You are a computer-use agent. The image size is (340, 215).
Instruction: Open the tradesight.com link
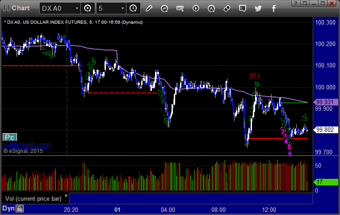click(26, 145)
